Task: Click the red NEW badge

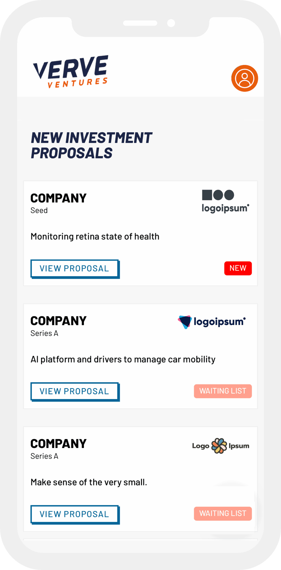Action: pos(238,268)
